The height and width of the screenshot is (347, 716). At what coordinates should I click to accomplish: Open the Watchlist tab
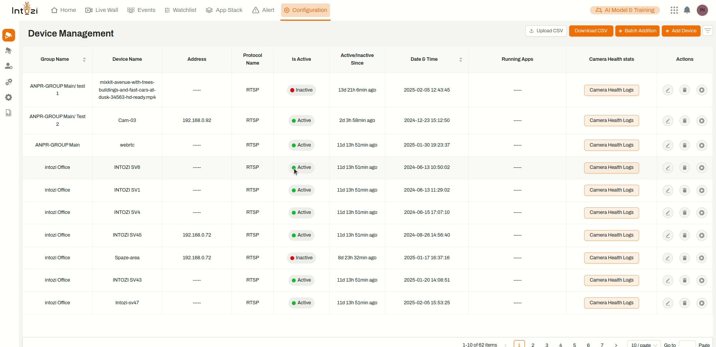pos(180,10)
